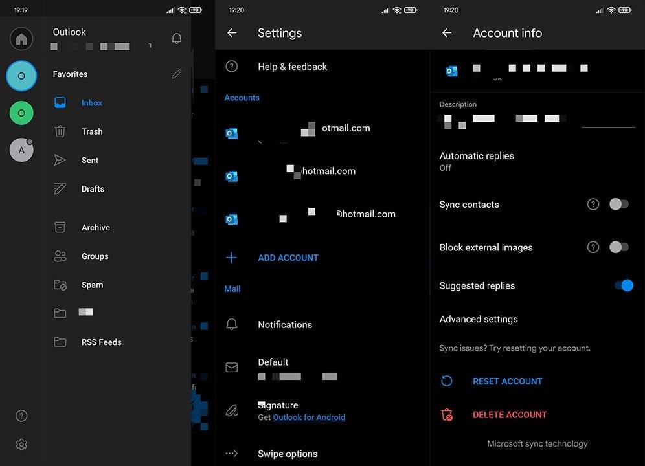Click the Spam folder icon
Viewport: 645px width, 466px height.
pos(60,285)
